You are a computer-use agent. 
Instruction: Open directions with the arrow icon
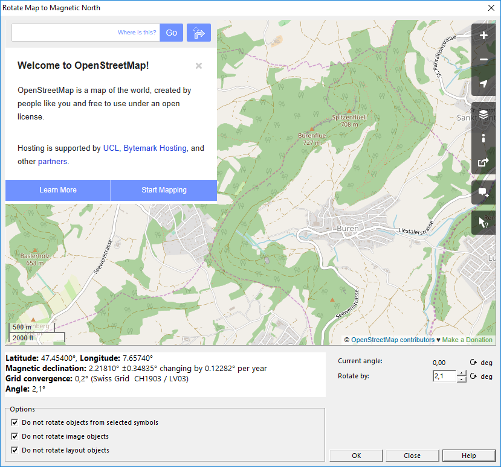tap(199, 33)
